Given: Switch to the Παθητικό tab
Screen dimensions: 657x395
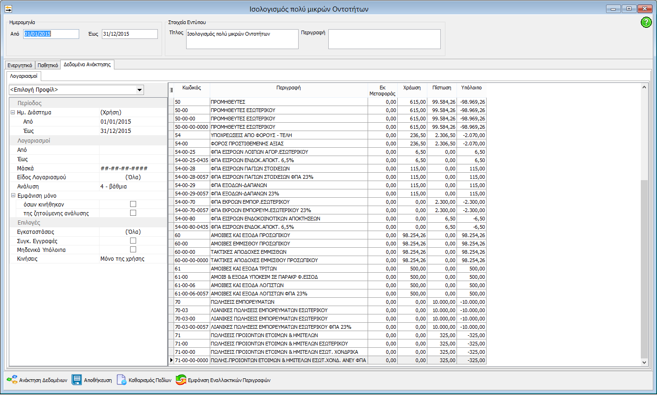Looking at the screenshot, I should tap(48, 65).
